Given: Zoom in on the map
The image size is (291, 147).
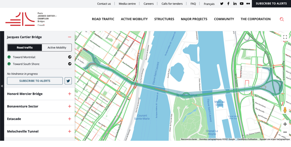Looking at the screenshot, I should [x=285, y=124].
